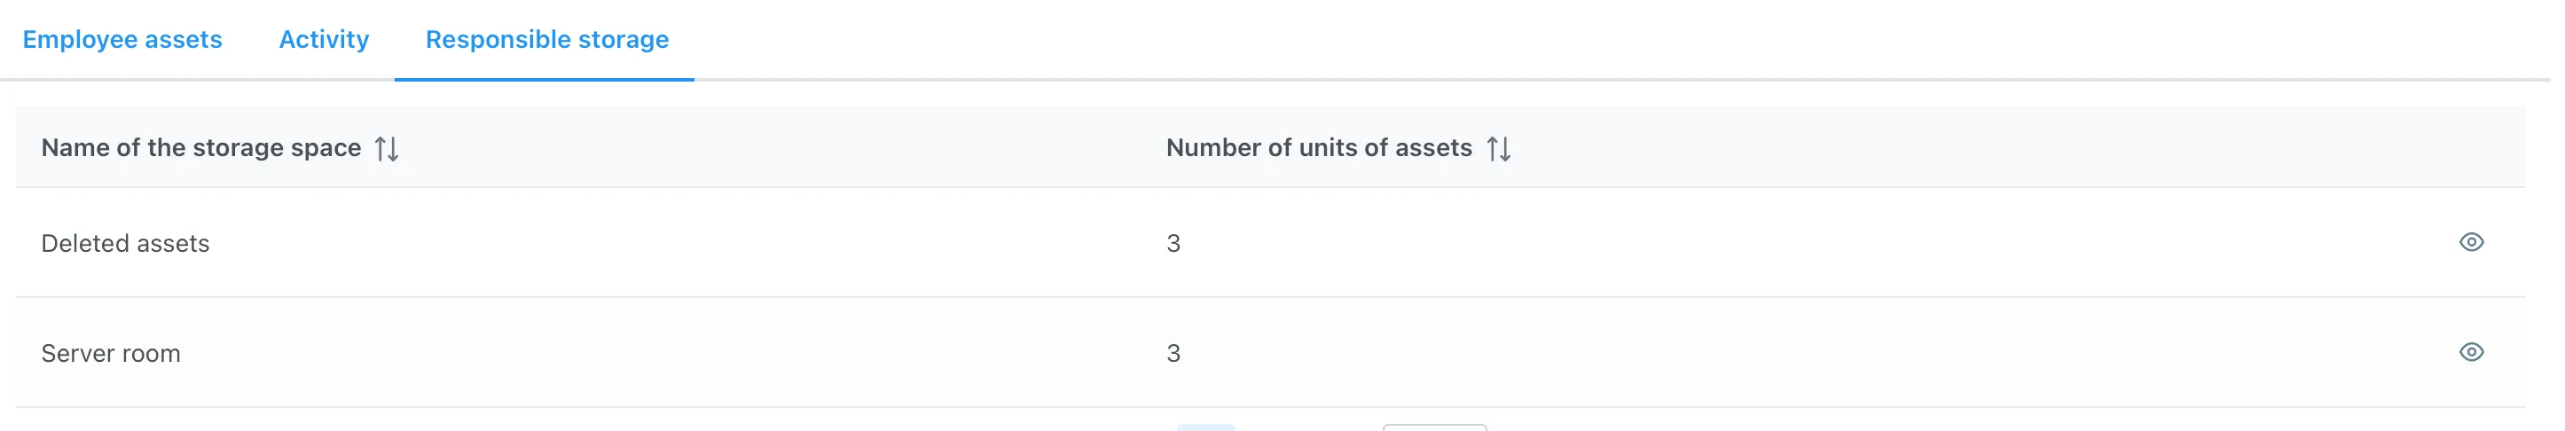Screen dimensions: 2565x431
Task: Click the 'Number of units of assets' header
Action: [1317, 148]
